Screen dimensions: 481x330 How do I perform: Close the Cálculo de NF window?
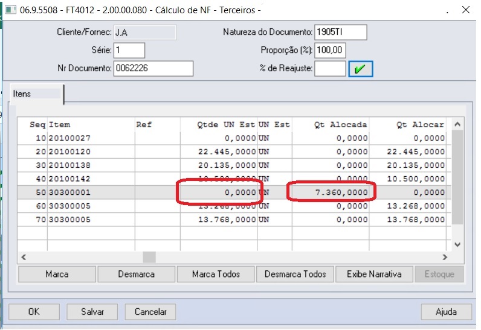coord(466,10)
